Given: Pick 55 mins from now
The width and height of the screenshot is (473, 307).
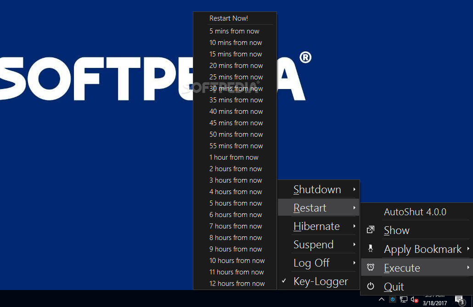Looking at the screenshot, I should coord(235,145).
